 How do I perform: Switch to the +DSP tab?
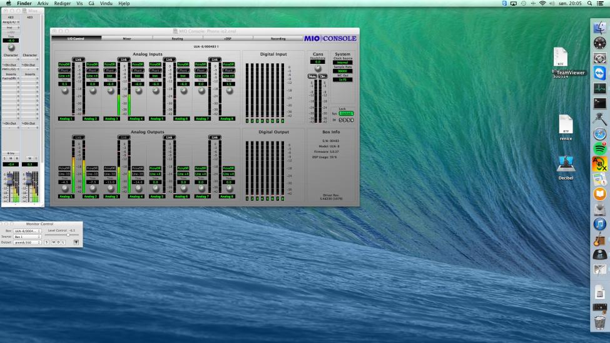[x=228, y=39]
